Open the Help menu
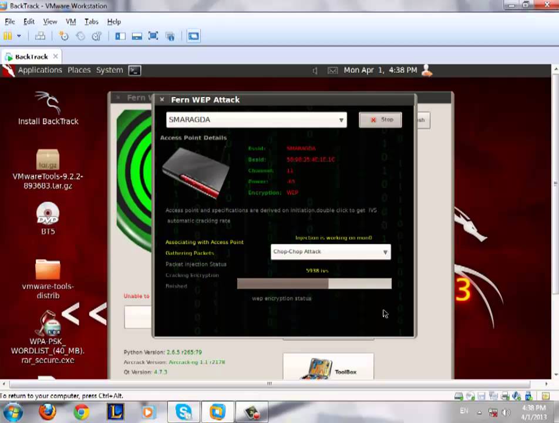Screen dimensions: 559x423 coord(114,22)
